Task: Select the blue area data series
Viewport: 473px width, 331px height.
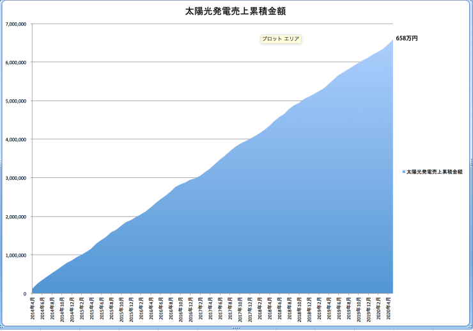Action: [242, 227]
